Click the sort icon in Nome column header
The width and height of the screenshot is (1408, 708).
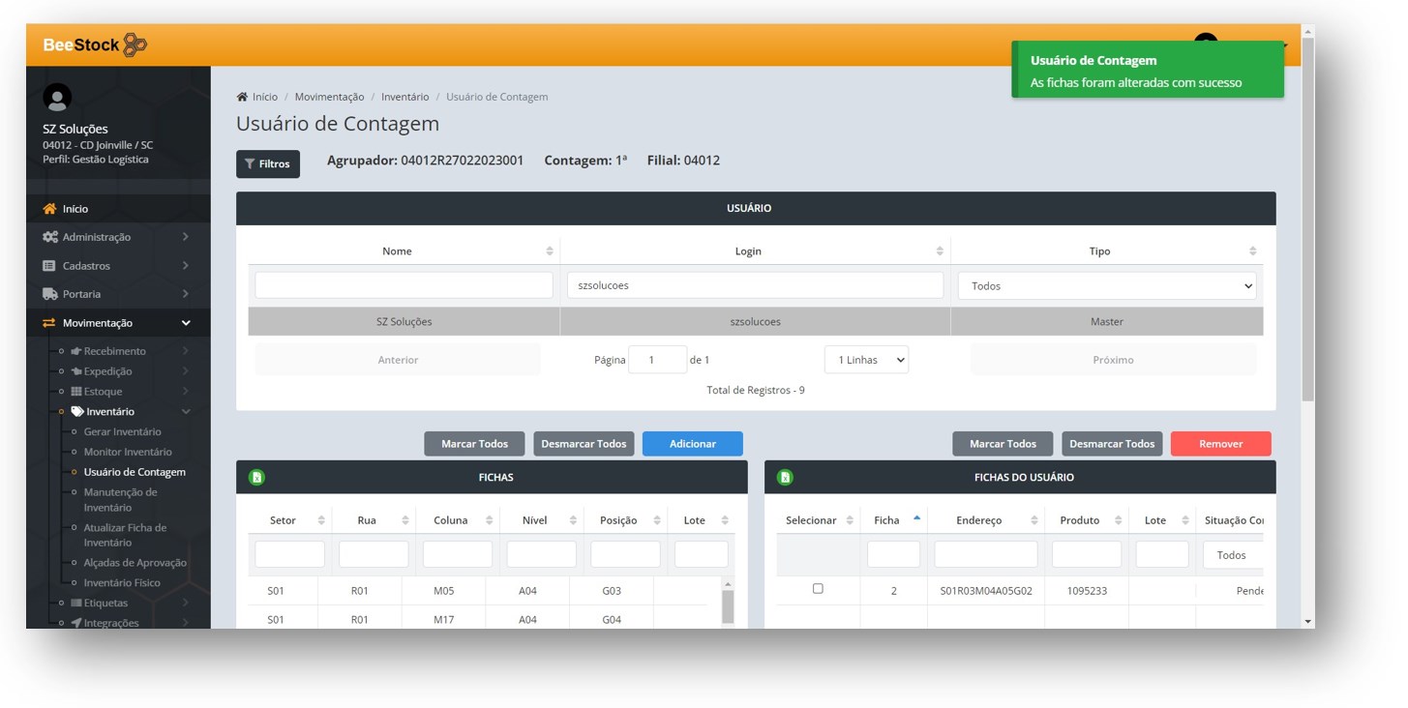click(550, 251)
